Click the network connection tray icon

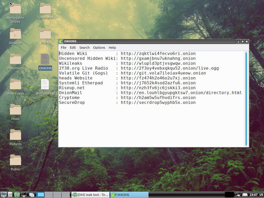click(x=238, y=195)
